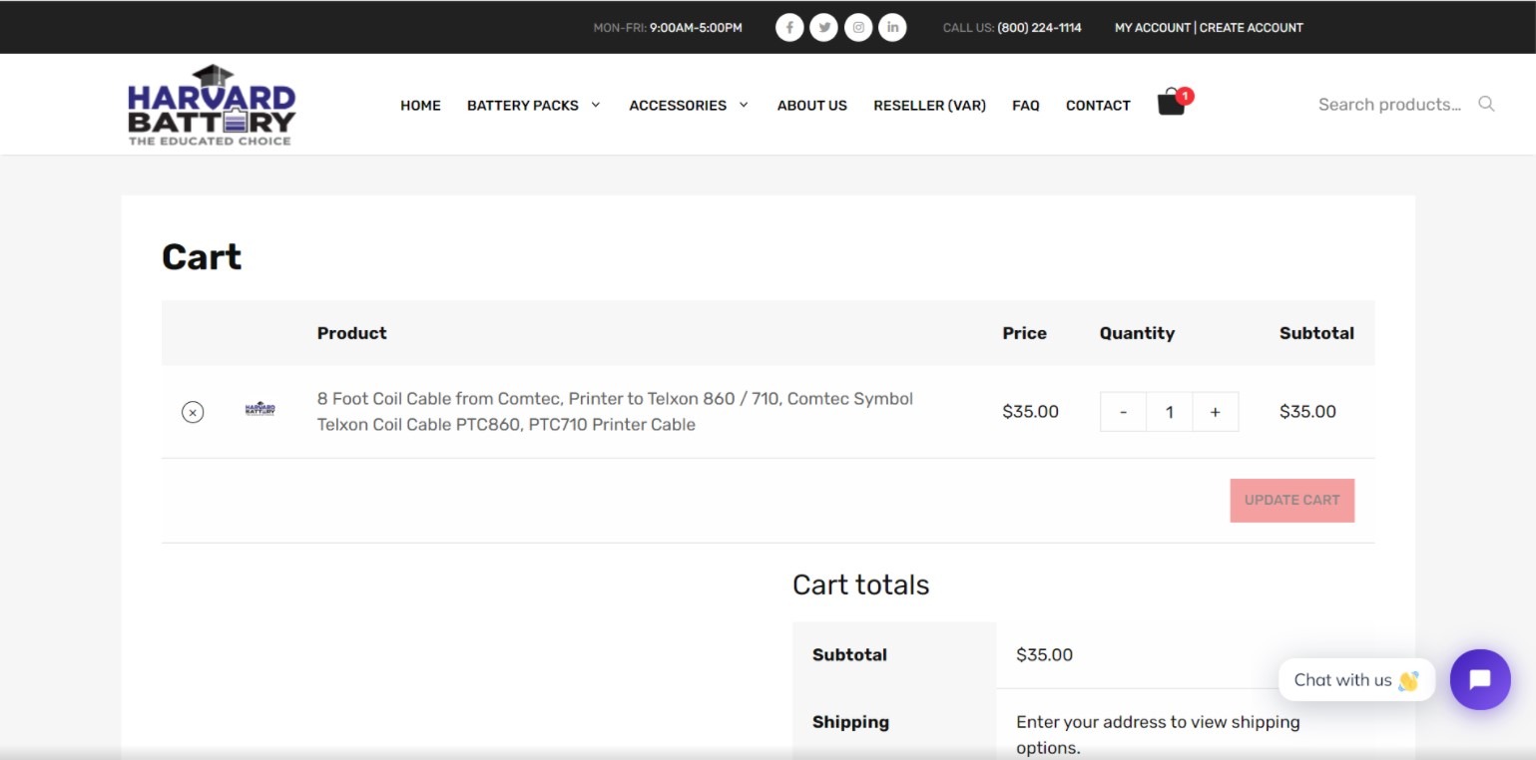Click the Chat with us label
This screenshot has height=760, width=1536.
pyautogui.click(x=1356, y=679)
